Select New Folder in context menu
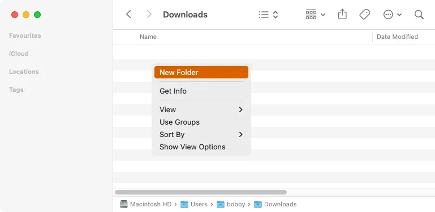 click(x=201, y=72)
